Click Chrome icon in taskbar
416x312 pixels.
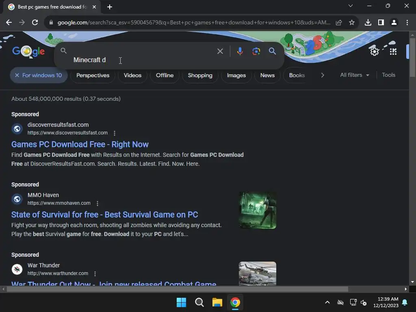[x=235, y=302]
